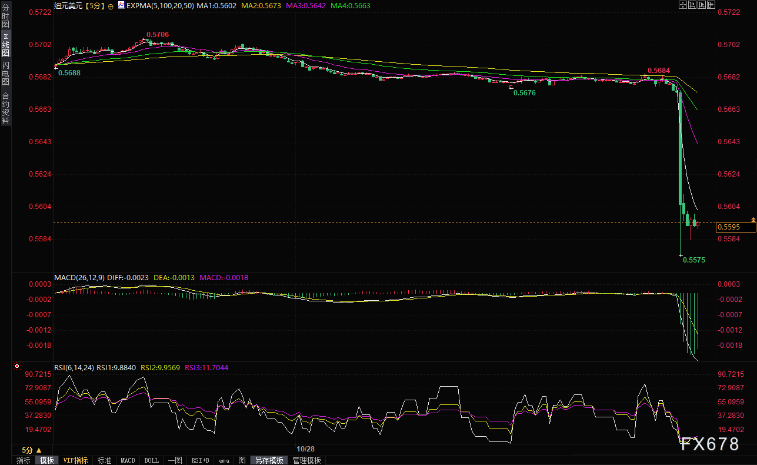This screenshot has width=757, height=465.
Task: Click the 0.5706 high price label
Action: coord(158,35)
